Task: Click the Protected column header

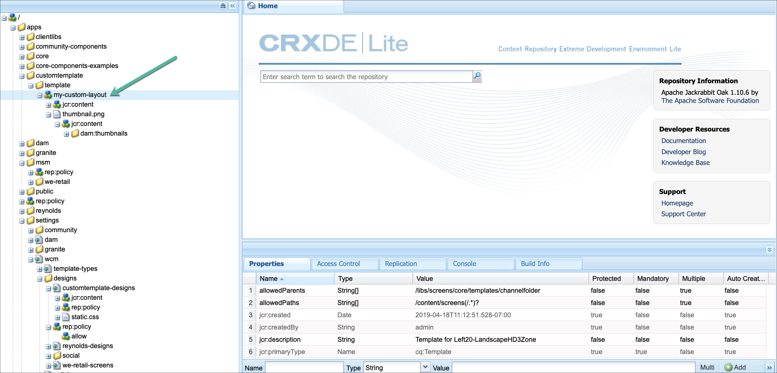Action: (x=611, y=279)
